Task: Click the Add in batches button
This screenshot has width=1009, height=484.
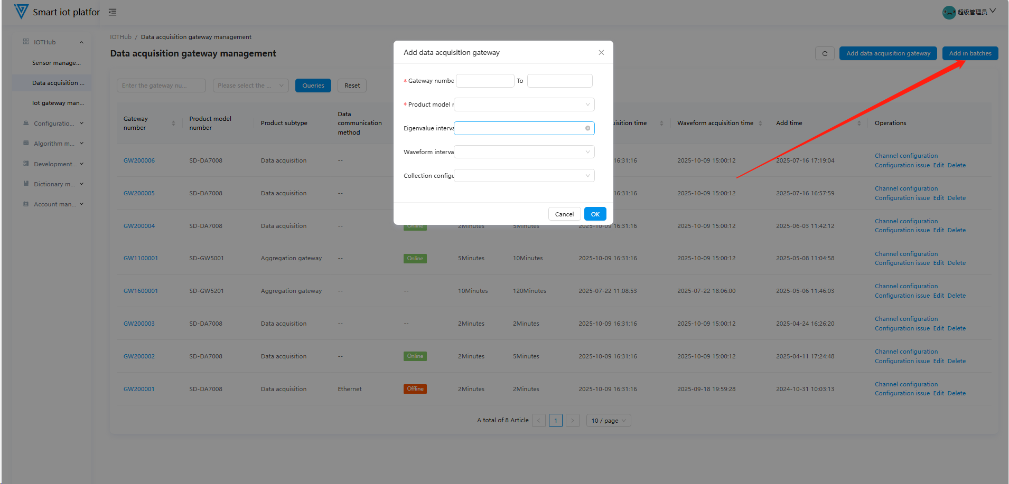Action: coord(970,53)
